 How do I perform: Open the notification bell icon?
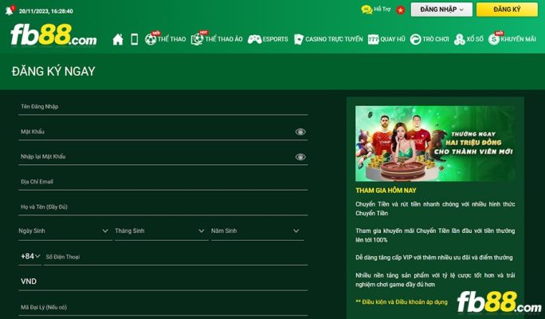[10, 10]
